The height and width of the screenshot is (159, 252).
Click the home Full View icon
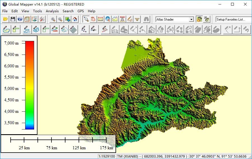coord(75,19)
